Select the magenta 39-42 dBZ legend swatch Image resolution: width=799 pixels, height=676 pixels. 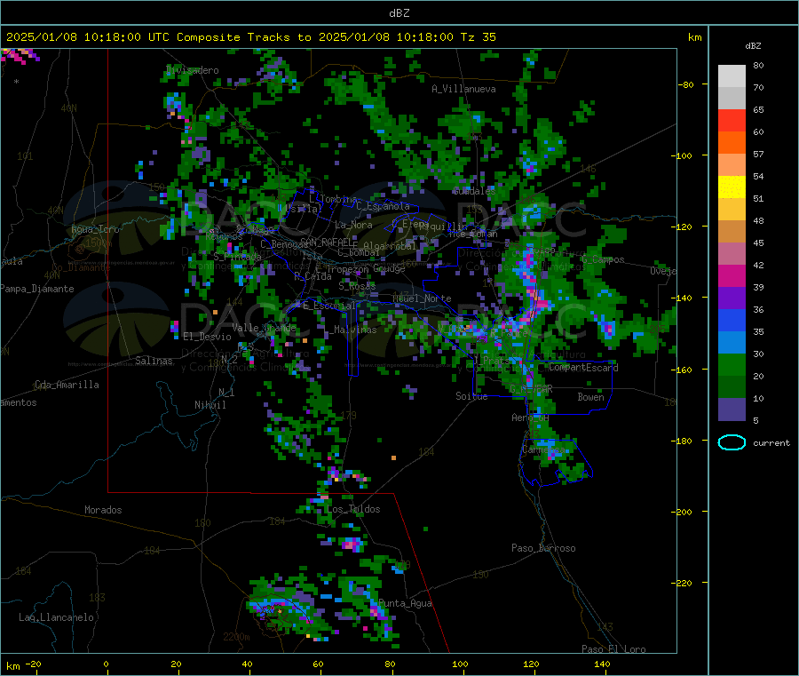click(x=732, y=275)
